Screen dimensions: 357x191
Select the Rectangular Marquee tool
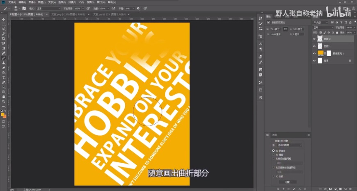3,24
